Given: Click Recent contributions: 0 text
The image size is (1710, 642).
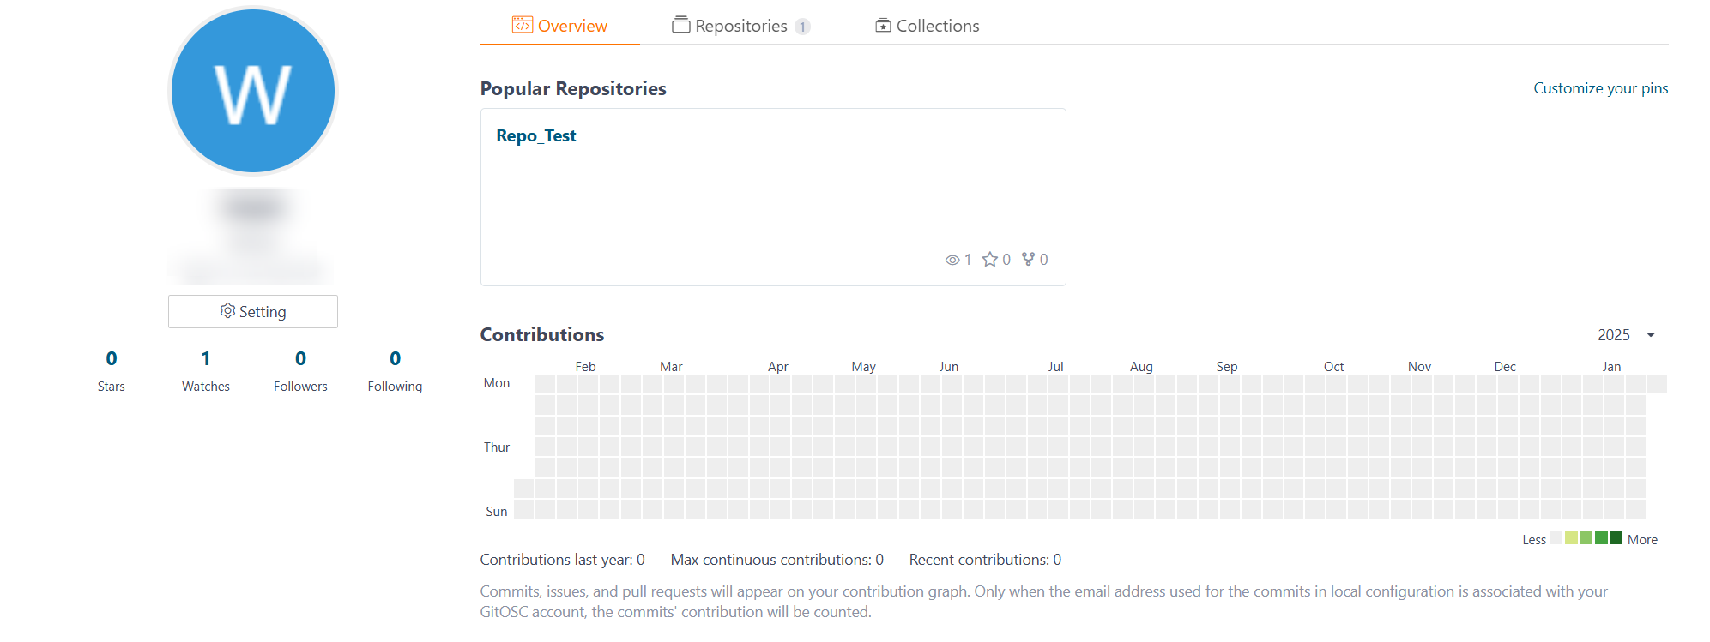Looking at the screenshot, I should pyautogui.click(x=985, y=560).
